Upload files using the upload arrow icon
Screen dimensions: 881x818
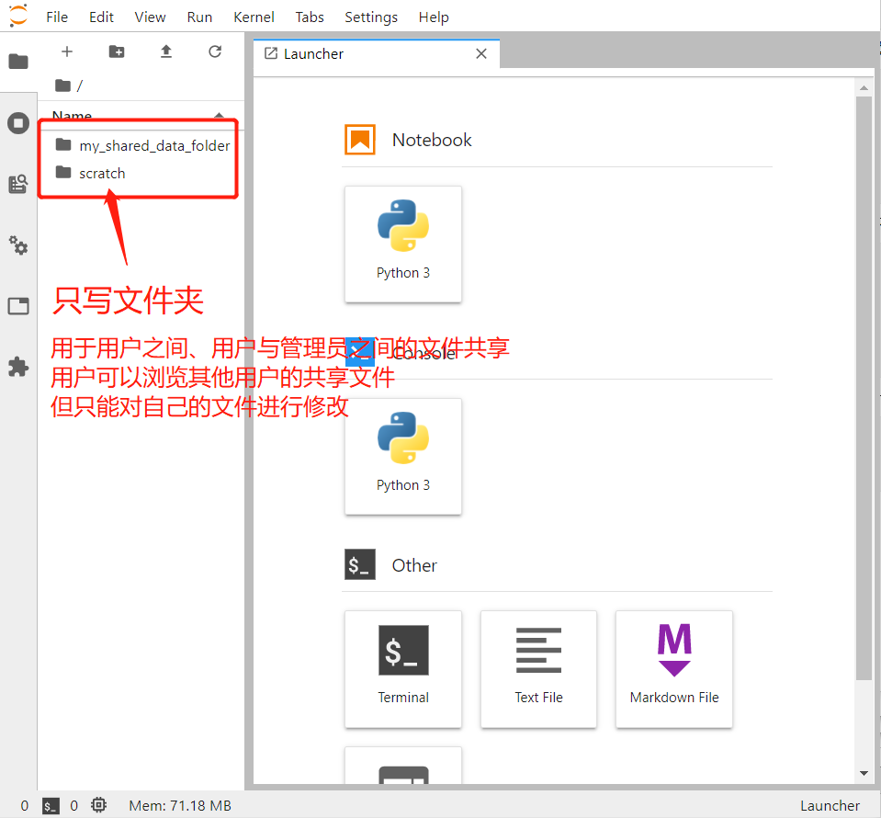(165, 51)
